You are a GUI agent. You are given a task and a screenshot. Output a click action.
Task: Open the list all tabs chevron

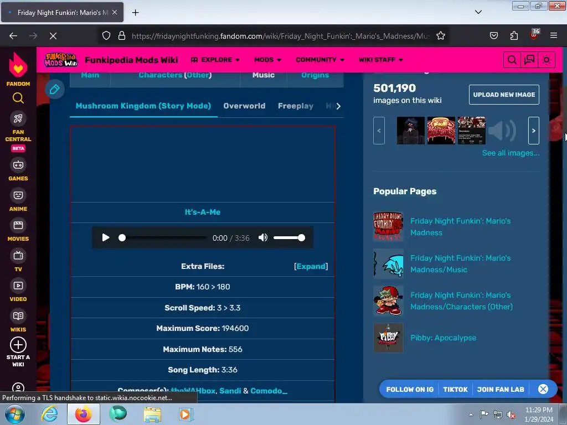point(478,12)
